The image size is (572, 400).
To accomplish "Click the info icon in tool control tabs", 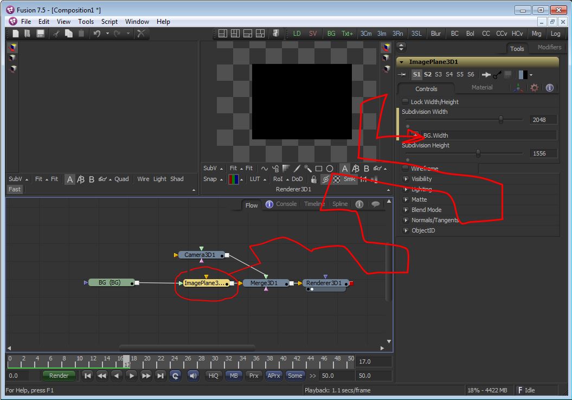I will (549, 87).
